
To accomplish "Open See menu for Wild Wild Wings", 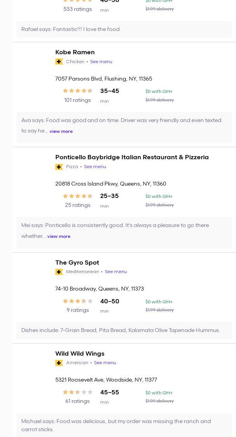I will tap(105, 363).
